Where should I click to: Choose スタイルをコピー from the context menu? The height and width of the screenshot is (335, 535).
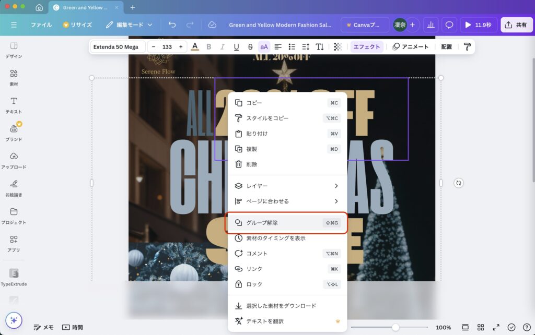tap(287, 118)
